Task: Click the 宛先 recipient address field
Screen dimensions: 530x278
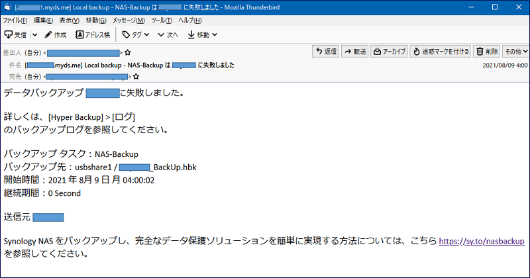Action: 87,77
